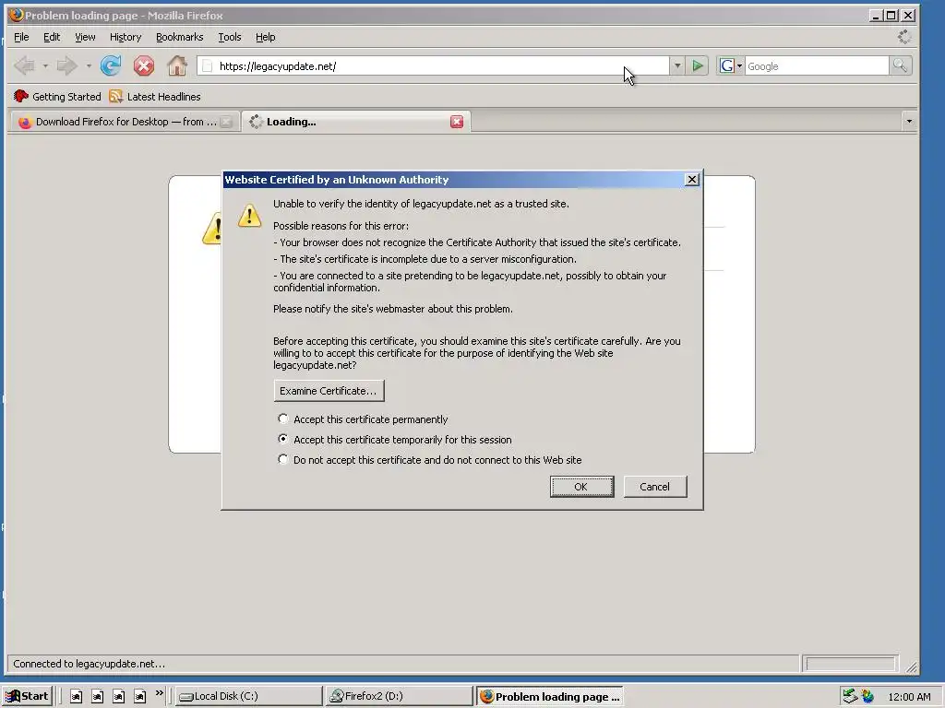
Task: Open the View menu
Action: click(x=85, y=37)
